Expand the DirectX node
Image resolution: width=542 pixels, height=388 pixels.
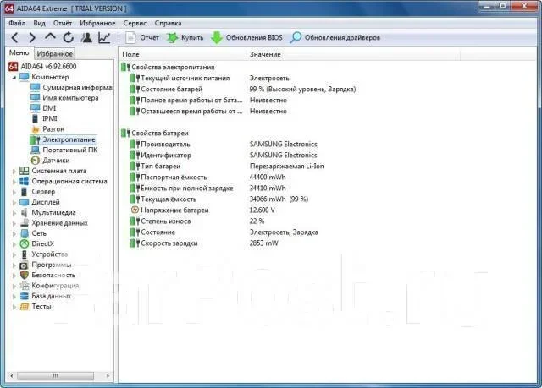14,243
